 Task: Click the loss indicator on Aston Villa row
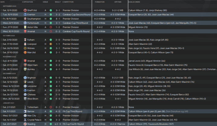pyautogui.click(x=51, y=27)
